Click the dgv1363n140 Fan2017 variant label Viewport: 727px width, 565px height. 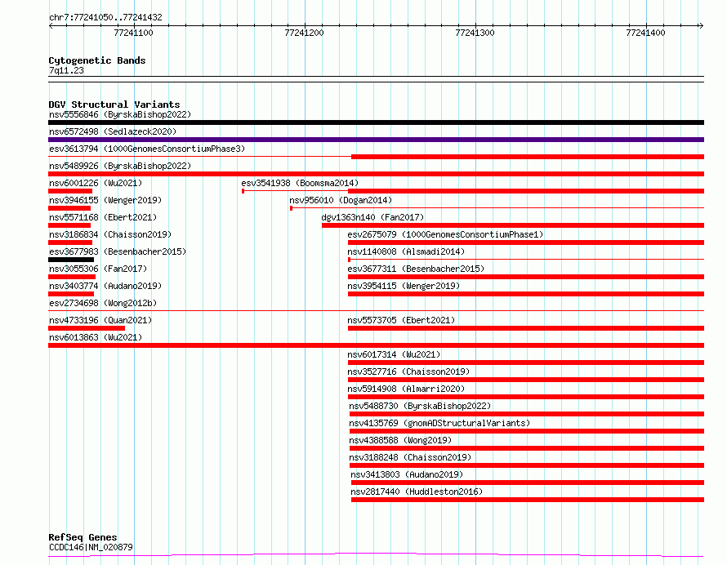tap(372, 217)
